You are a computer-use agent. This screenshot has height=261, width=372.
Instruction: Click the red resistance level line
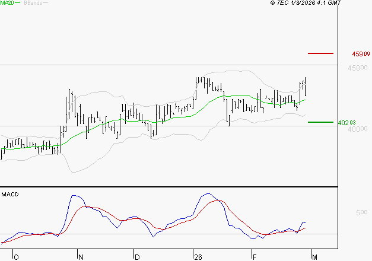coord(320,53)
